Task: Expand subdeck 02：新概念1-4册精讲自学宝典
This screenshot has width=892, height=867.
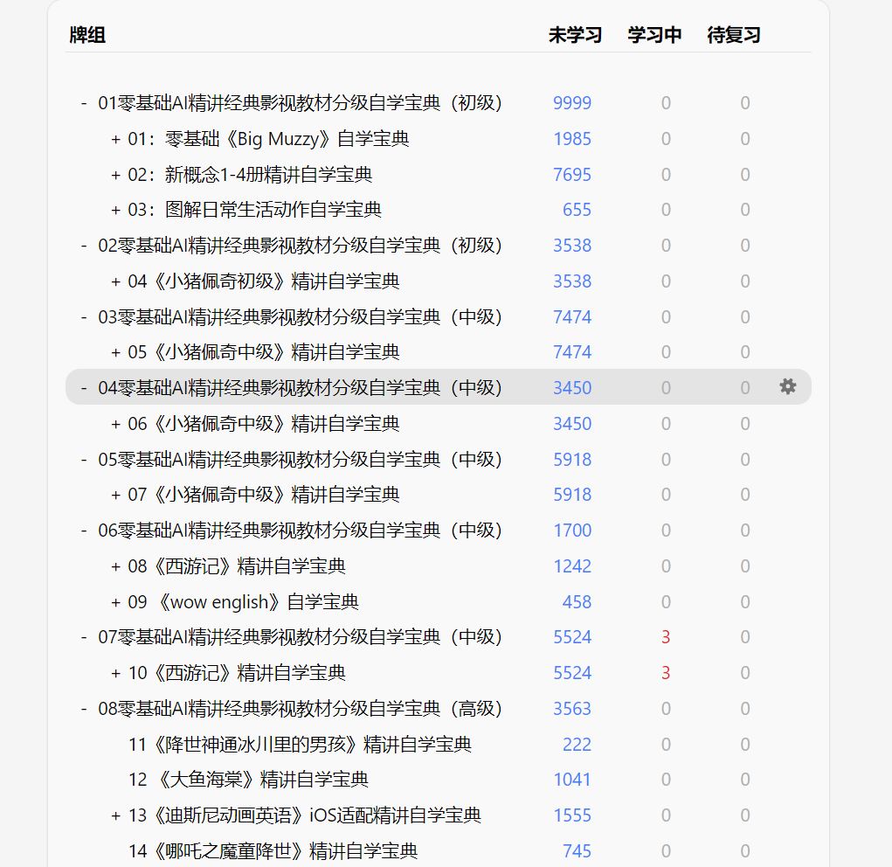Action: 115,175
